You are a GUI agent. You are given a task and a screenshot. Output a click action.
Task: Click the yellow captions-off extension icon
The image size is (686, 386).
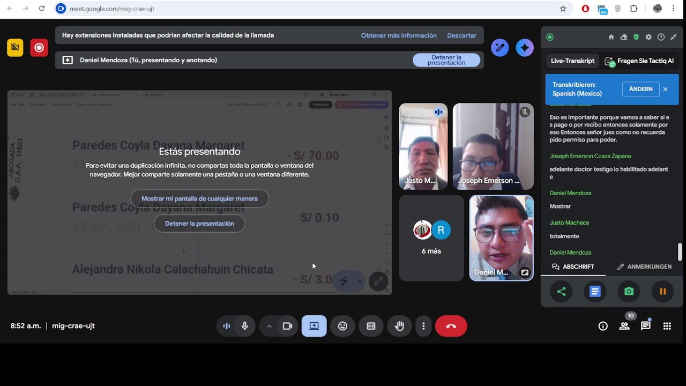tap(15, 48)
